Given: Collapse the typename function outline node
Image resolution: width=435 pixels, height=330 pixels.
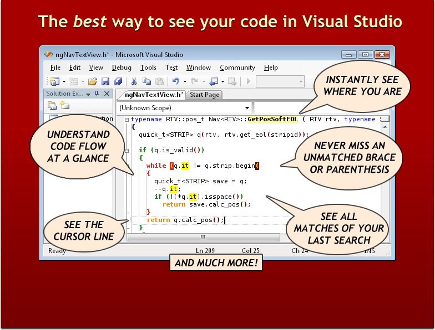Looking at the screenshot, I should pos(127,119).
